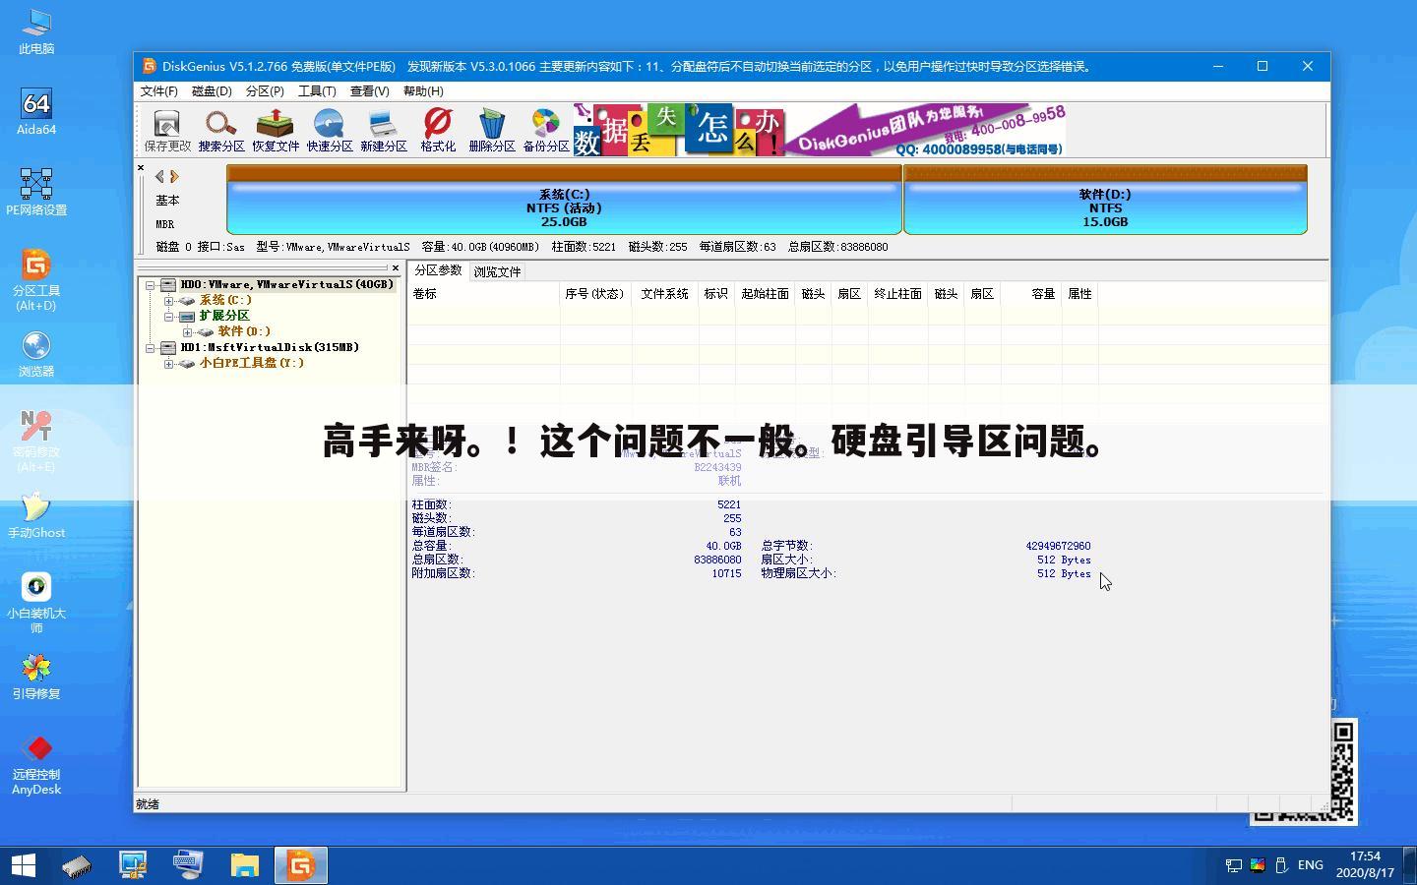1417x885 pixels.
Task: Open the 查看(V) menu
Action: [x=370, y=91]
